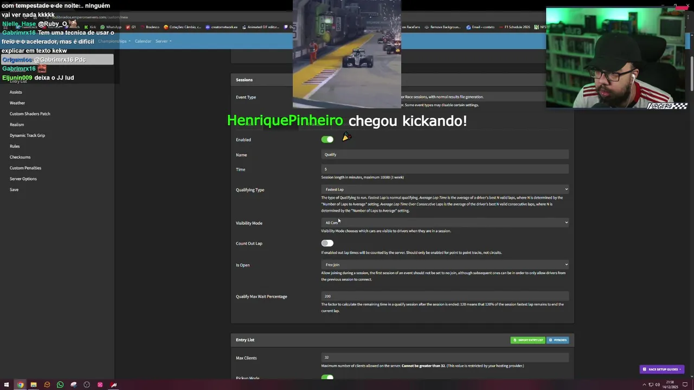Open the Qualifying Type dropdown

445,189
